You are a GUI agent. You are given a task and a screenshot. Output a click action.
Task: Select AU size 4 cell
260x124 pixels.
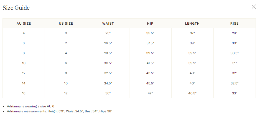pyautogui.click(x=24, y=33)
